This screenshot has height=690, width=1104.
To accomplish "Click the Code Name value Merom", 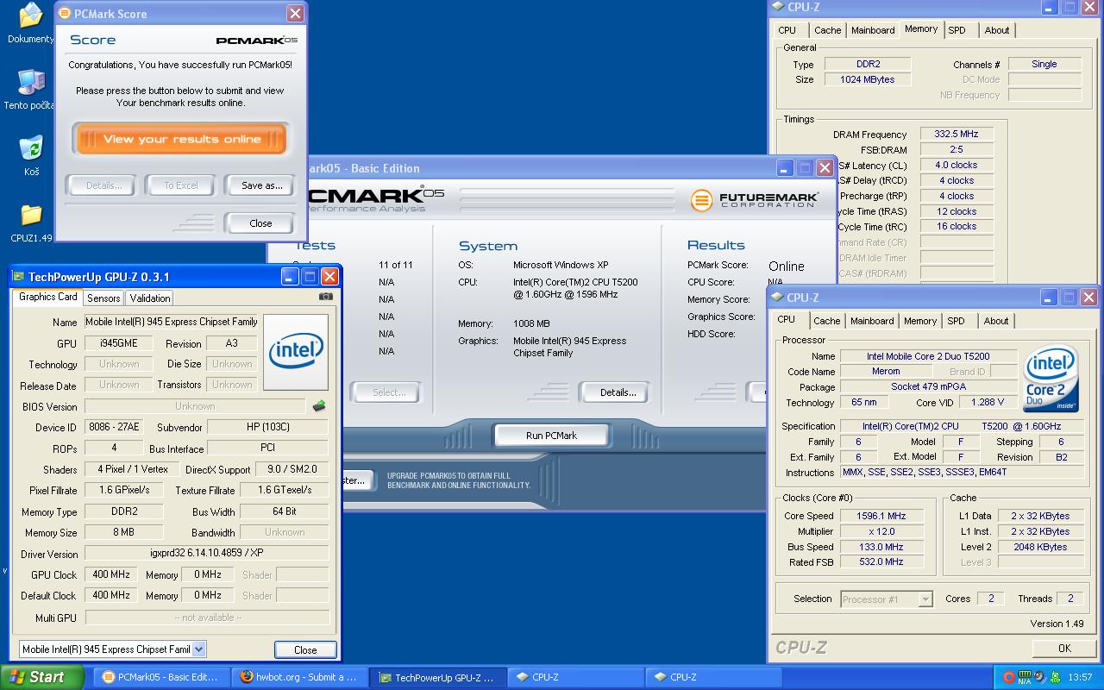I will point(886,372).
